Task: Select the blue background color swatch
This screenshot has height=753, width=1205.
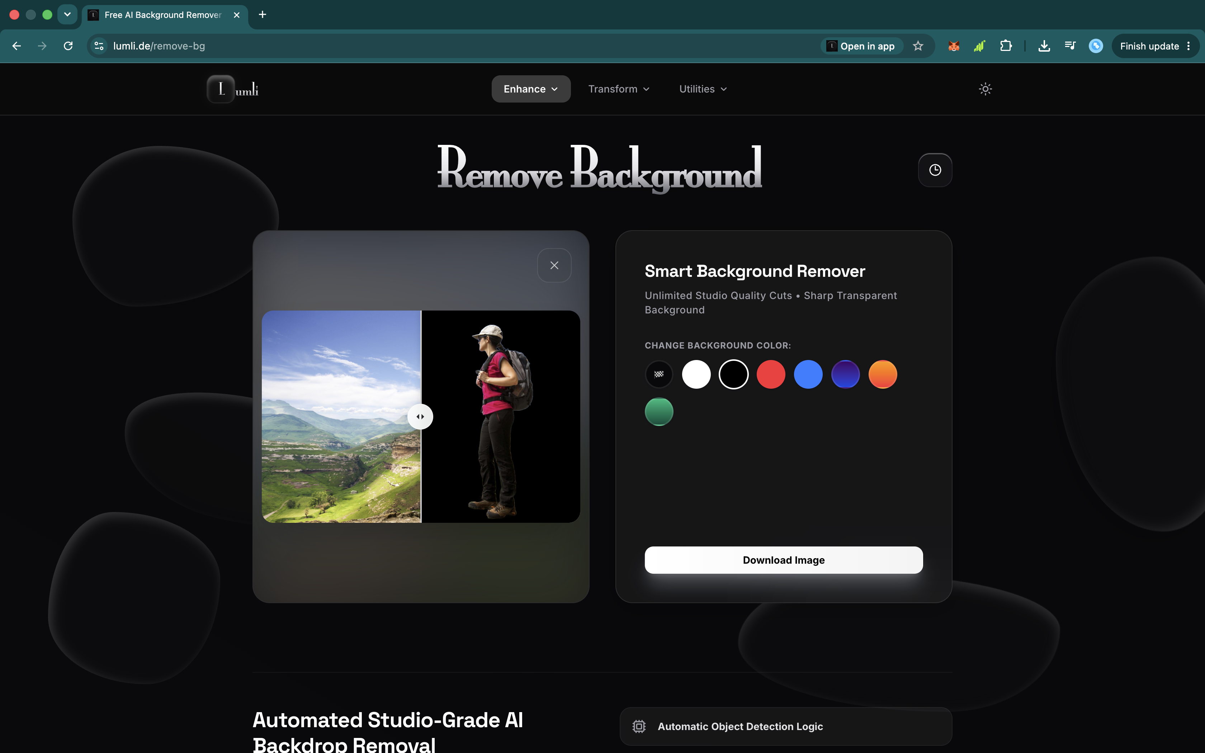Action: (808, 374)
